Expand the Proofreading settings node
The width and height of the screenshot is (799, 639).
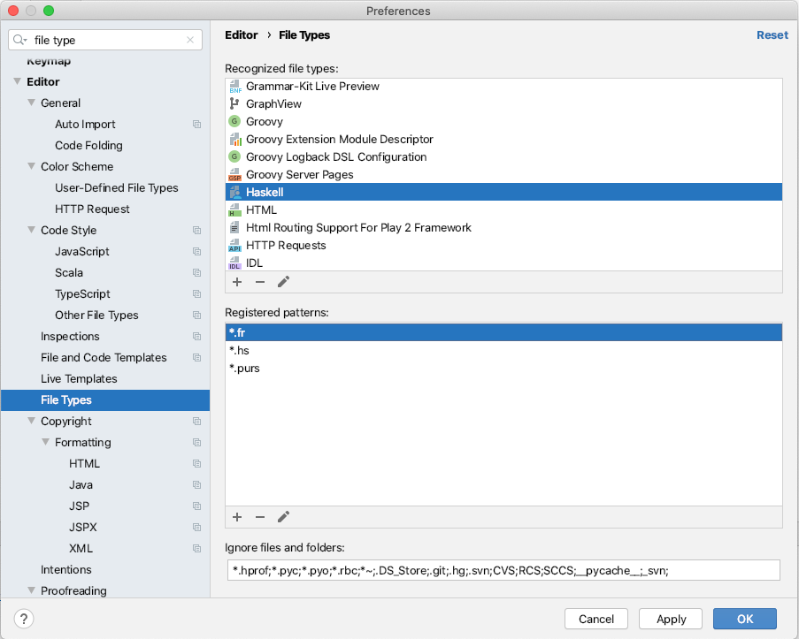31,591
